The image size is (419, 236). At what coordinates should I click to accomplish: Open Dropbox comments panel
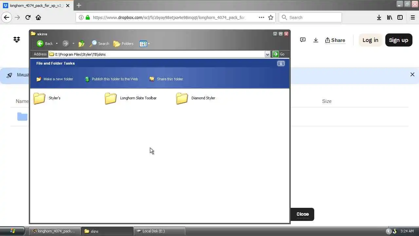(303, 40)
